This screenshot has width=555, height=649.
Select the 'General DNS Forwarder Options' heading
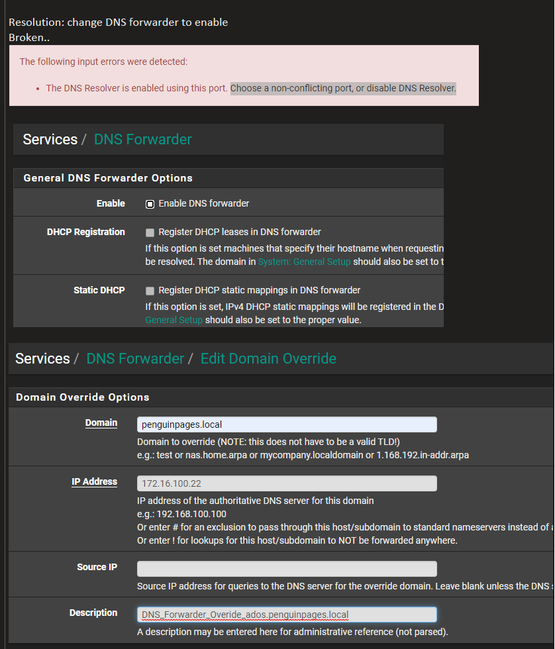coord(108,178)
